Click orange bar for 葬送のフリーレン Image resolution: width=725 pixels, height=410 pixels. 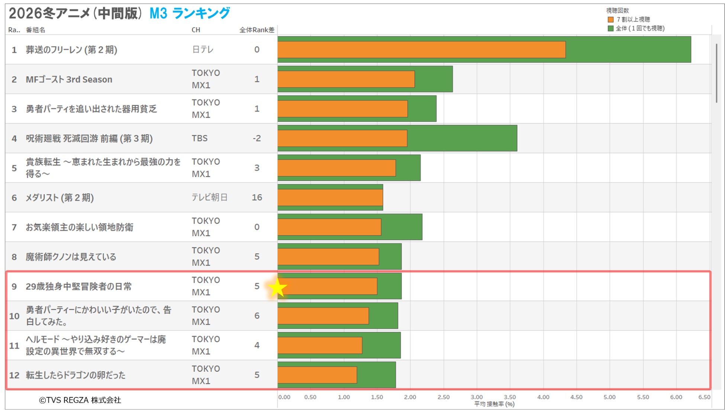click(421, 50)
